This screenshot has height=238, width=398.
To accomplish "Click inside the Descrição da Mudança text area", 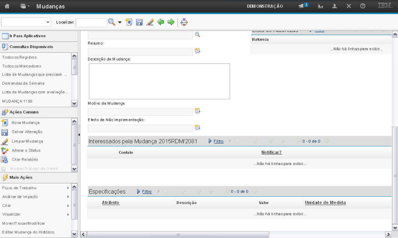I will click(159, 81).
